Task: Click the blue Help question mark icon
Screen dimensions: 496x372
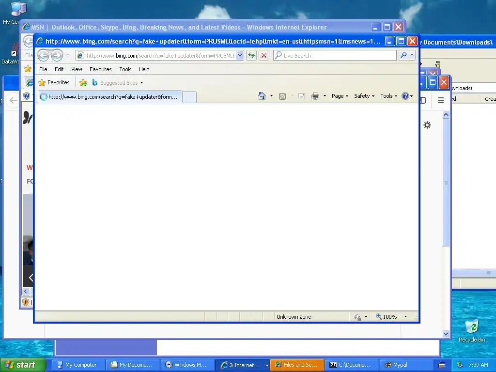Action: point(405,96)
